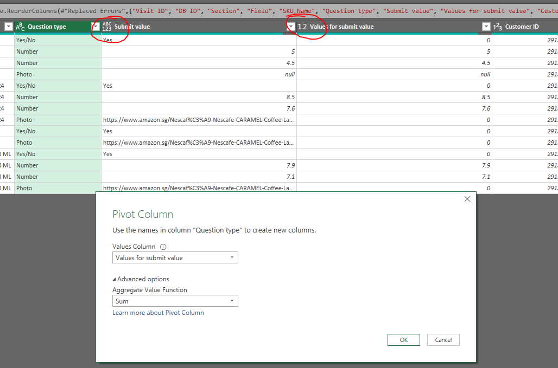Viewport: 558px width, 368px height.
Task: Collapse the Advanced options section
Action: [x=141, y=279]
